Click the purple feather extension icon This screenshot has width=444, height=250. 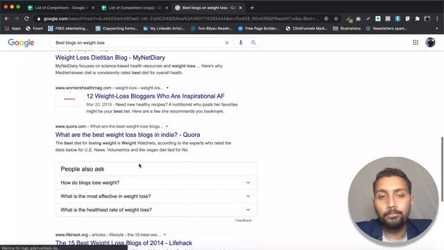(368, 19)
